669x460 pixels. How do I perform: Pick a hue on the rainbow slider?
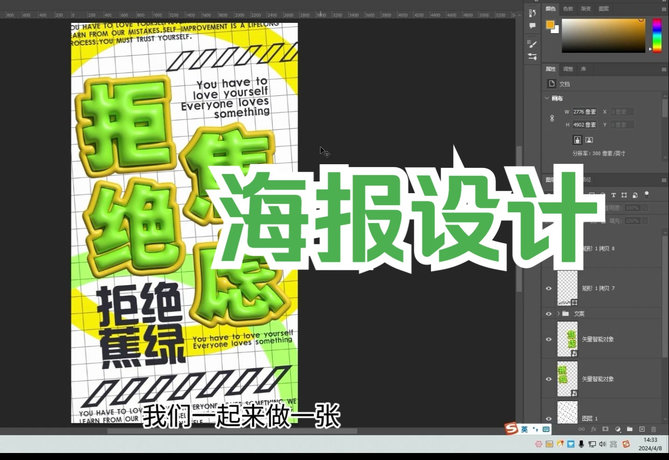[657, 35]
